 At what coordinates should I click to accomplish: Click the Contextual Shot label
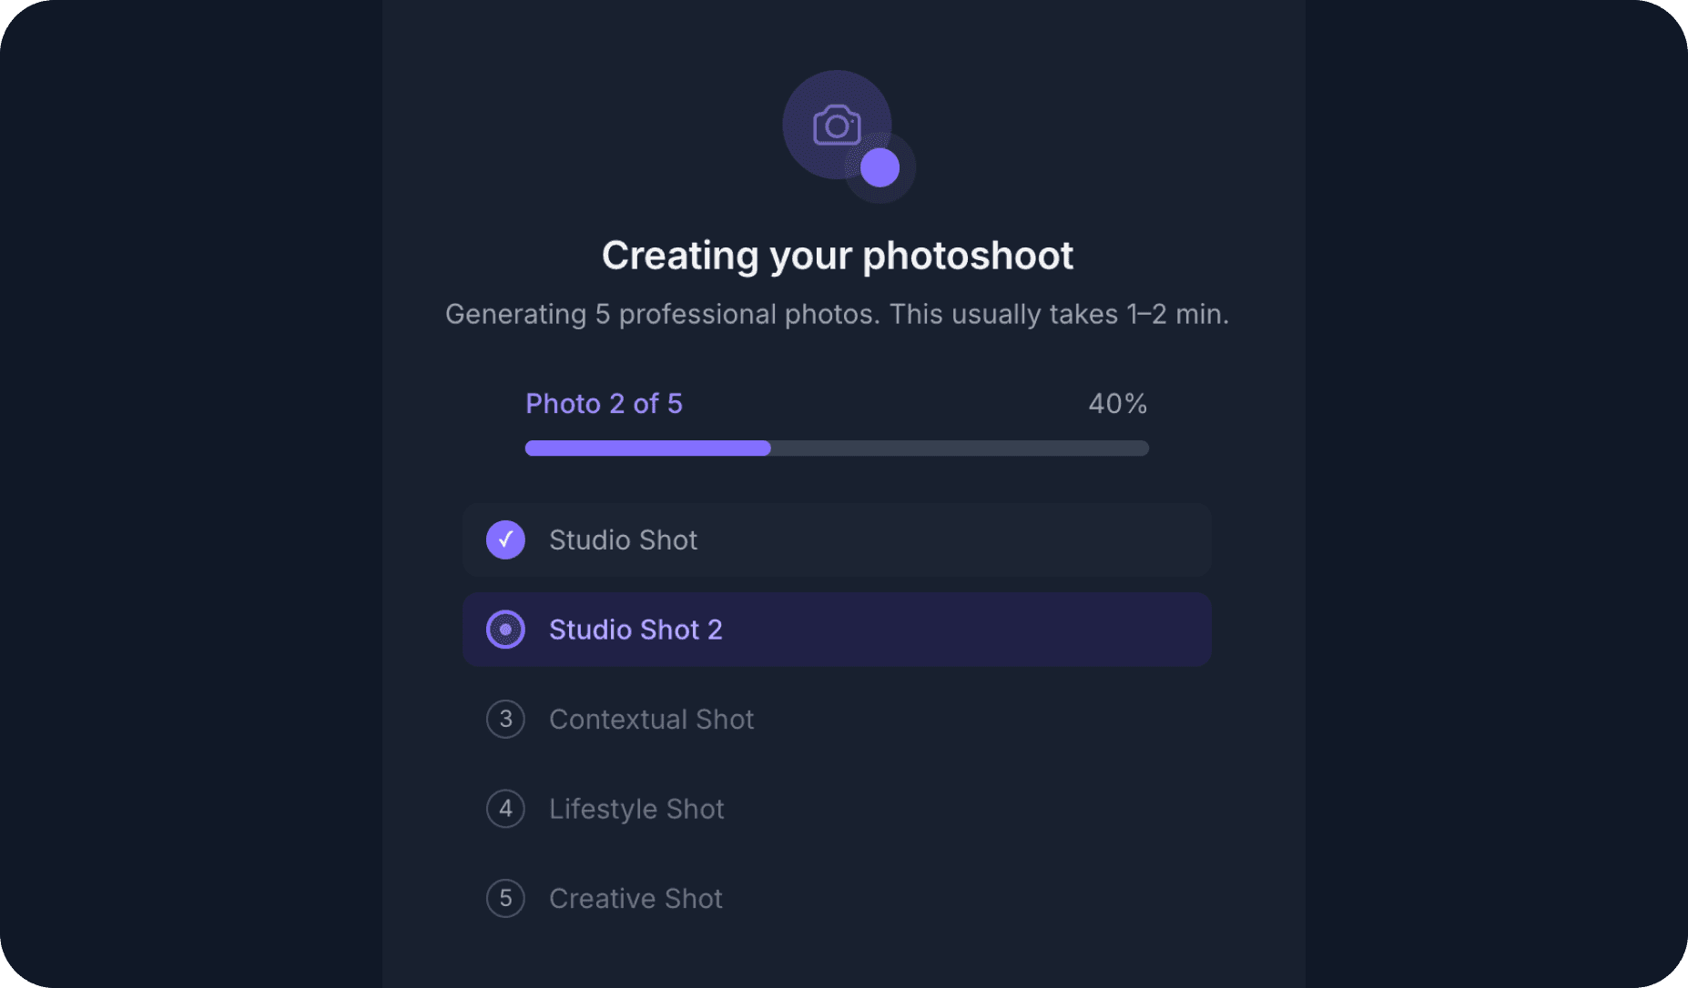click(651, 720)
